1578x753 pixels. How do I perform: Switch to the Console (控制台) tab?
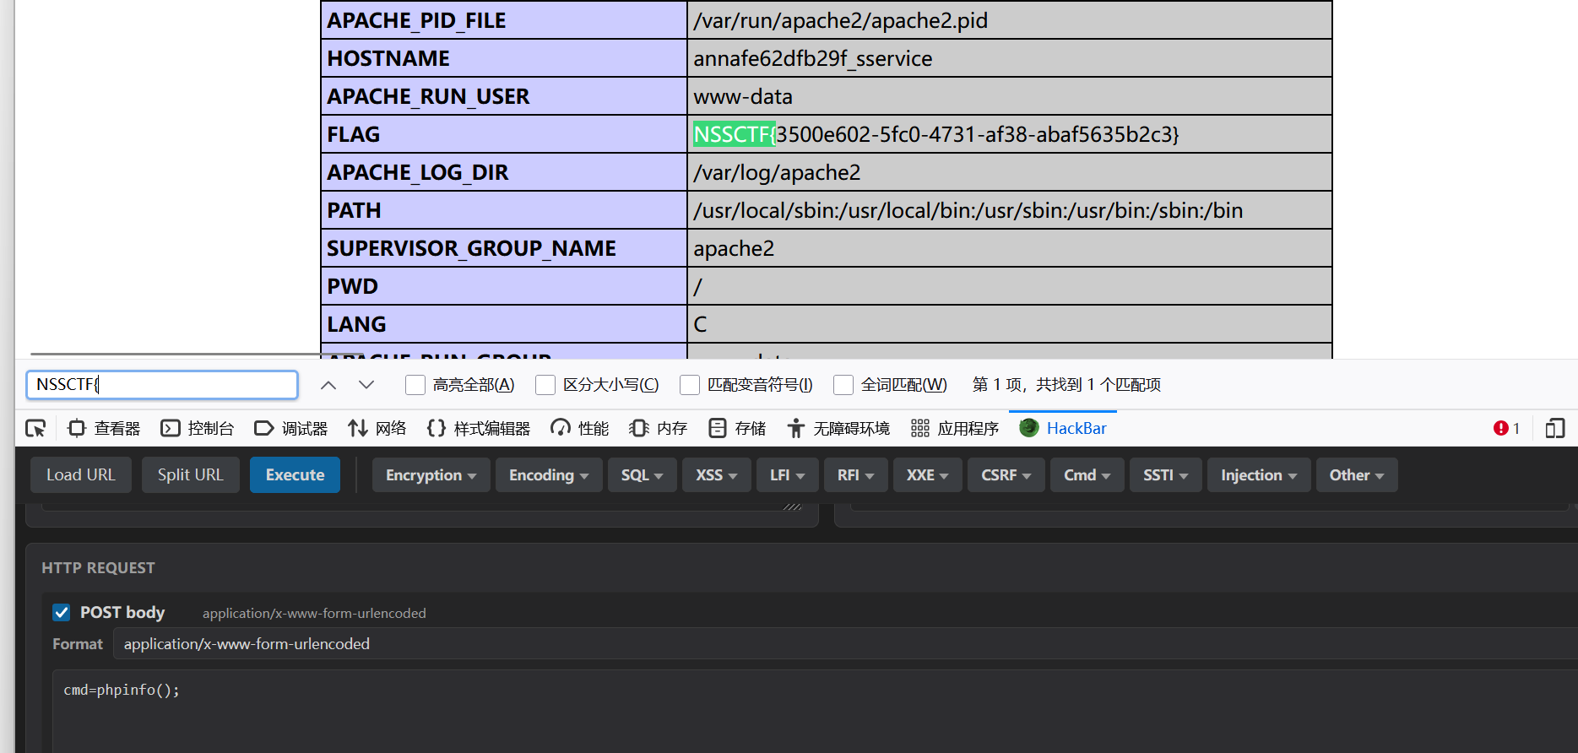coord(198,429)
